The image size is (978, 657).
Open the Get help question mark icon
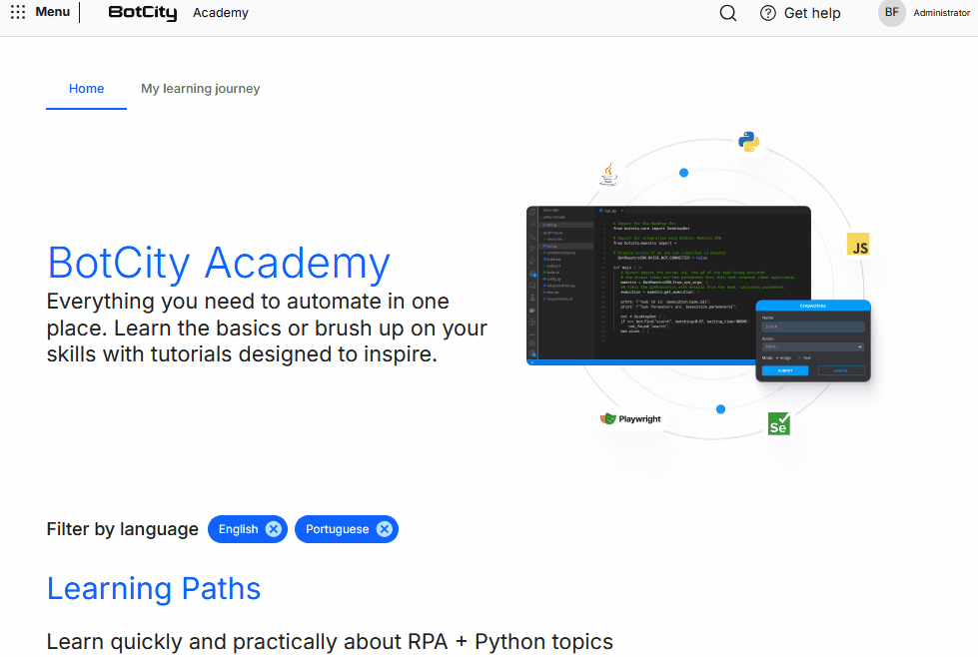(767, 13)
